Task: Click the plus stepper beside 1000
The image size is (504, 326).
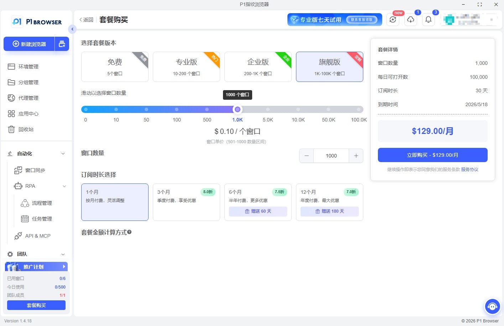Action: pyautogui.click(x=356, y=156)
